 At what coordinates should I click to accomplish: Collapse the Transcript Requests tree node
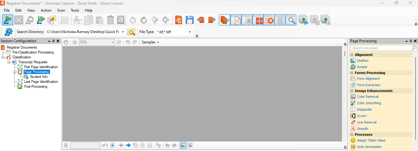[9, 62]
